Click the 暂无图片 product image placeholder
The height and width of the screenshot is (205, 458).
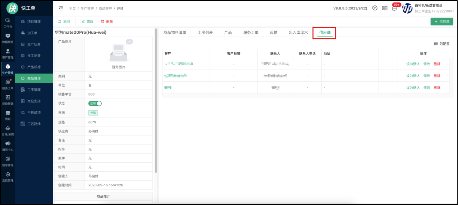coord(119,54)
